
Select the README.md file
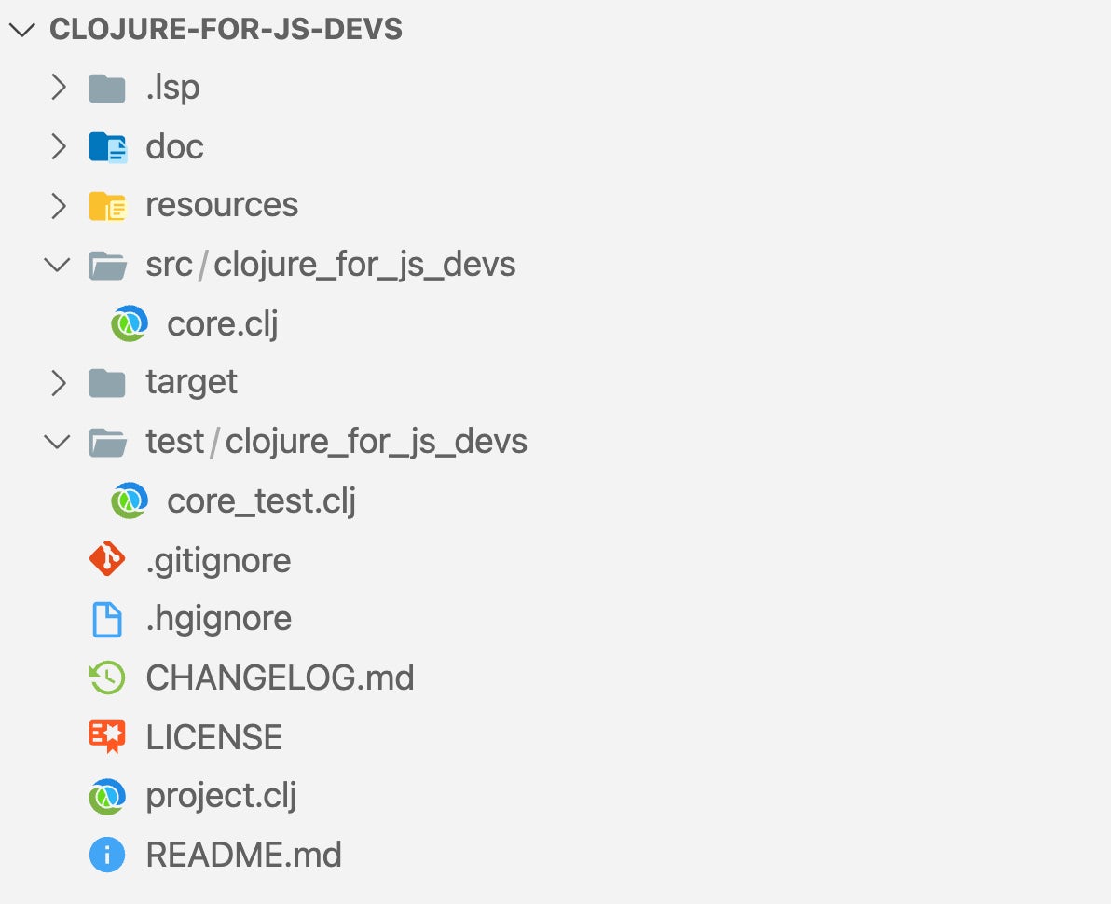coord(243,854)
